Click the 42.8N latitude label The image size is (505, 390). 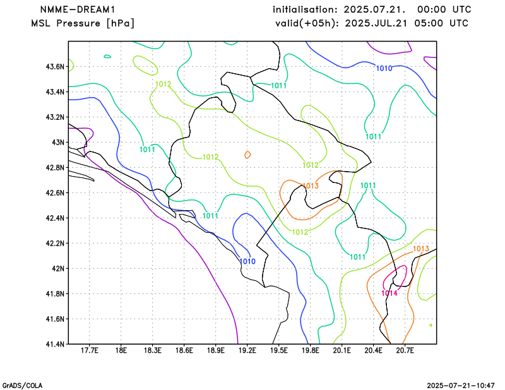pos(55,167)
